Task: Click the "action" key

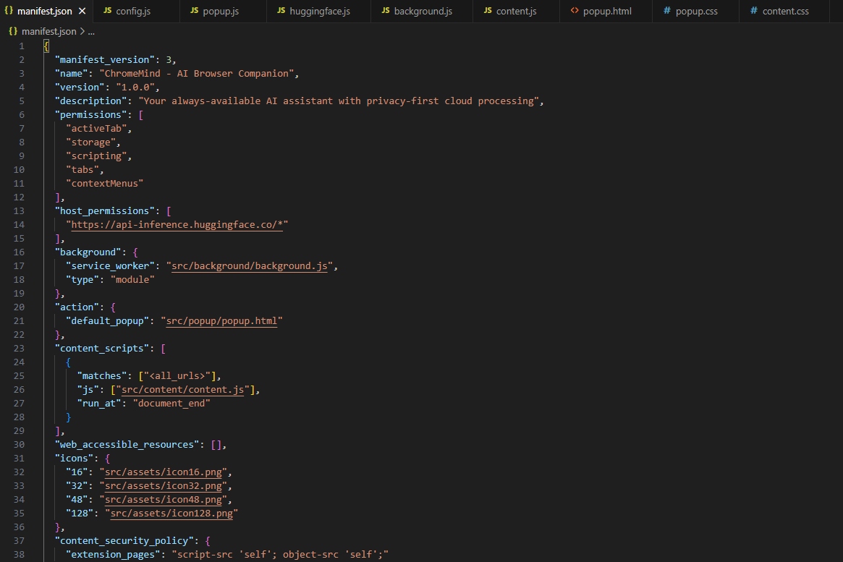Action: click(x=77, y=307)
